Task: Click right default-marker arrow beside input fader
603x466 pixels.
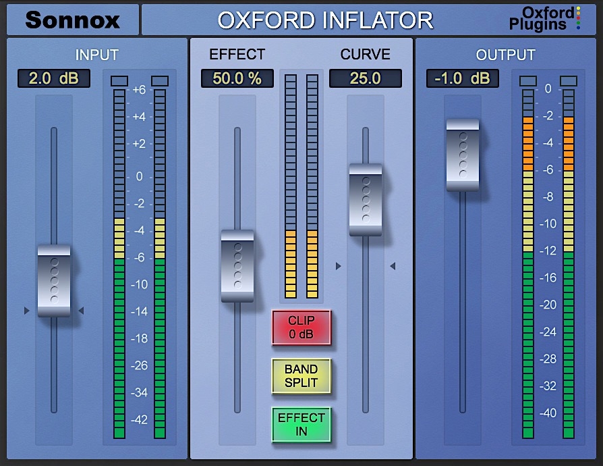Action: click(x=81, y=311)
